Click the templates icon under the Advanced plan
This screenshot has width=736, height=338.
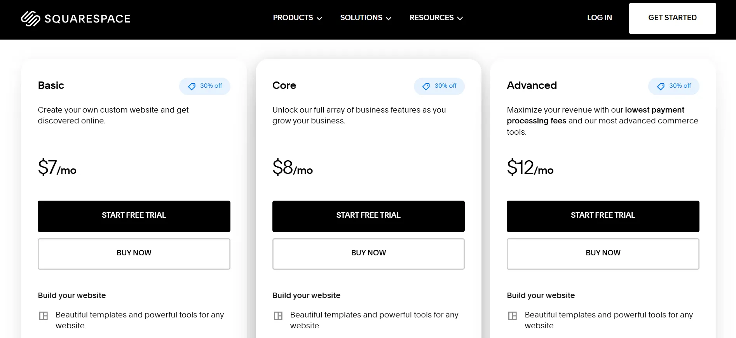tap(513, 316)
